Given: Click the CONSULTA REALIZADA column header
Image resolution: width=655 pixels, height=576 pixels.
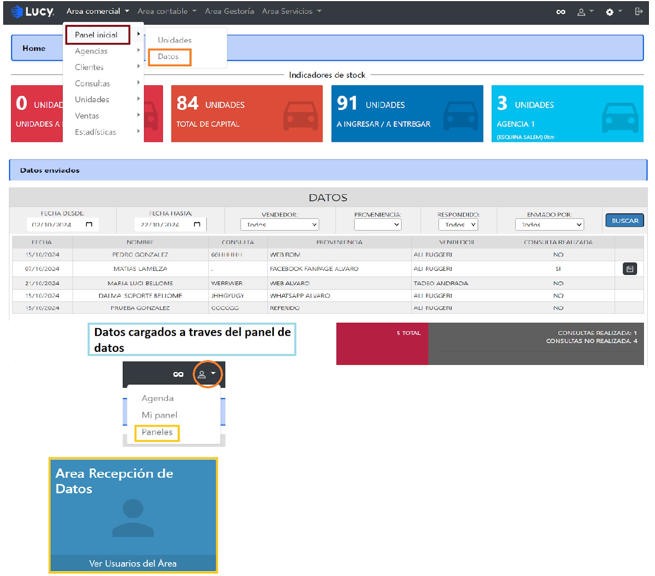Looking at the screenshot, I should [x=558, y=242].
